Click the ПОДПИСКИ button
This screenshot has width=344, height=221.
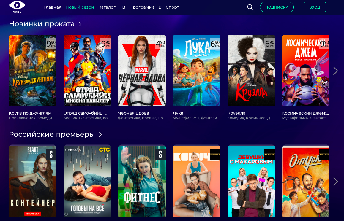pyautogui.click(x=277, y=7)
